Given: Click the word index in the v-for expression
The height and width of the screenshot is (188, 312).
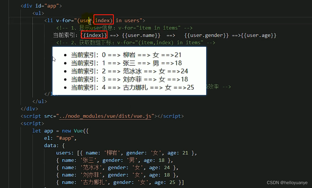Looking at the screenshot, I should click(102, 21).
